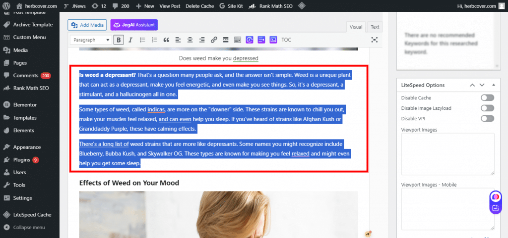Open Rank Math SEO in admin bar
The height and width of the screenshot is (238, 508).
(270, 6)
